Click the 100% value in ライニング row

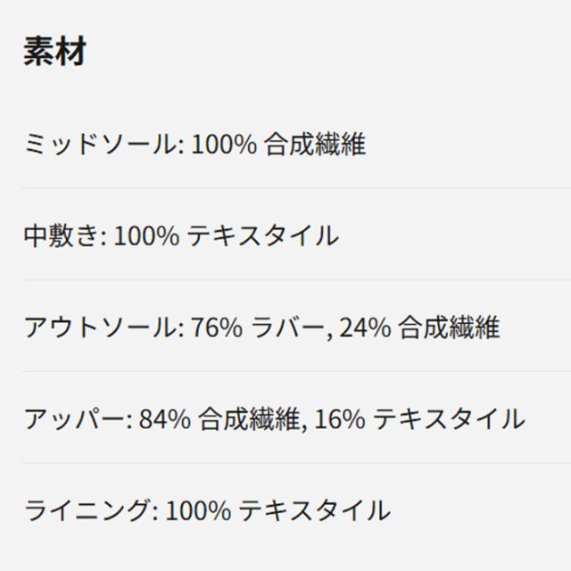(197, 511)
